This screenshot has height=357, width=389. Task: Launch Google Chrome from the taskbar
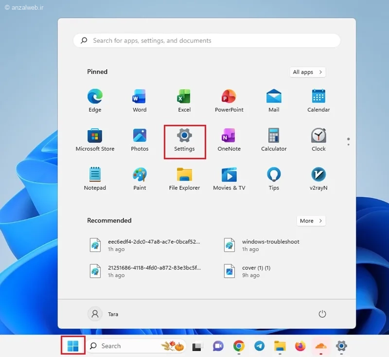239,346
